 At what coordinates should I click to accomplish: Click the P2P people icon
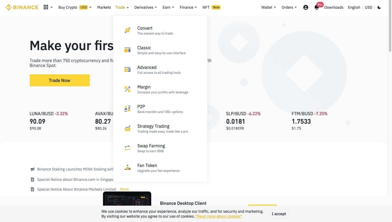127,109
